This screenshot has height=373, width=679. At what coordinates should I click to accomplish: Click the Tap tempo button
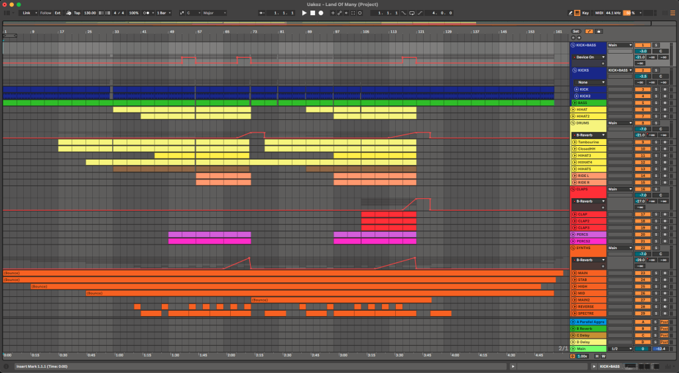77,13
